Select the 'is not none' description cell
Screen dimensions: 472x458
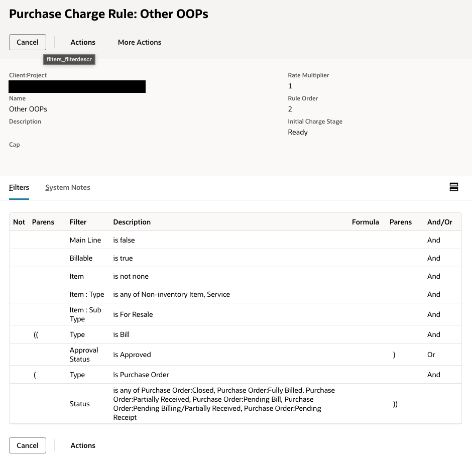click(x=131, y=276)
